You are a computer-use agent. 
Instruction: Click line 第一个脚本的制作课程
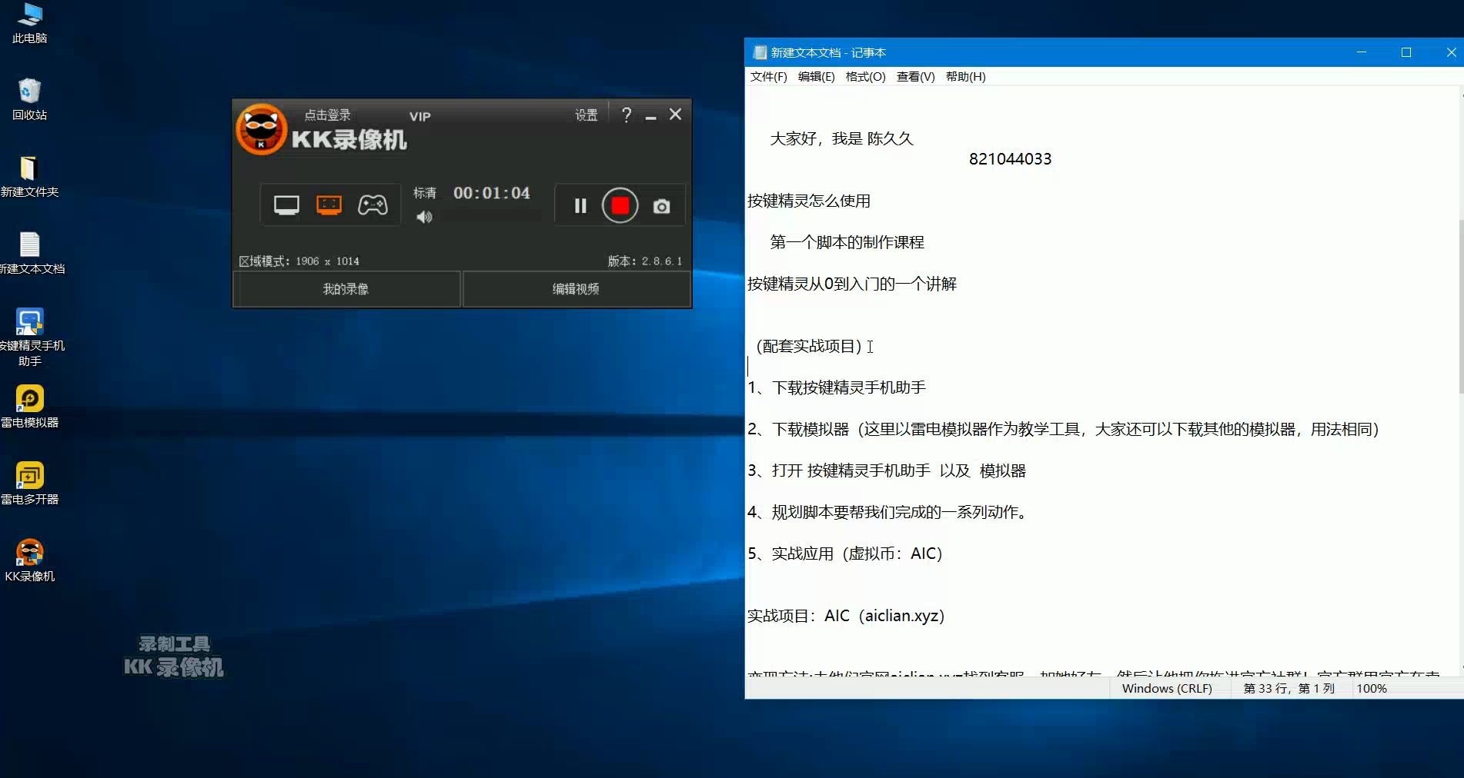[847, 243]
